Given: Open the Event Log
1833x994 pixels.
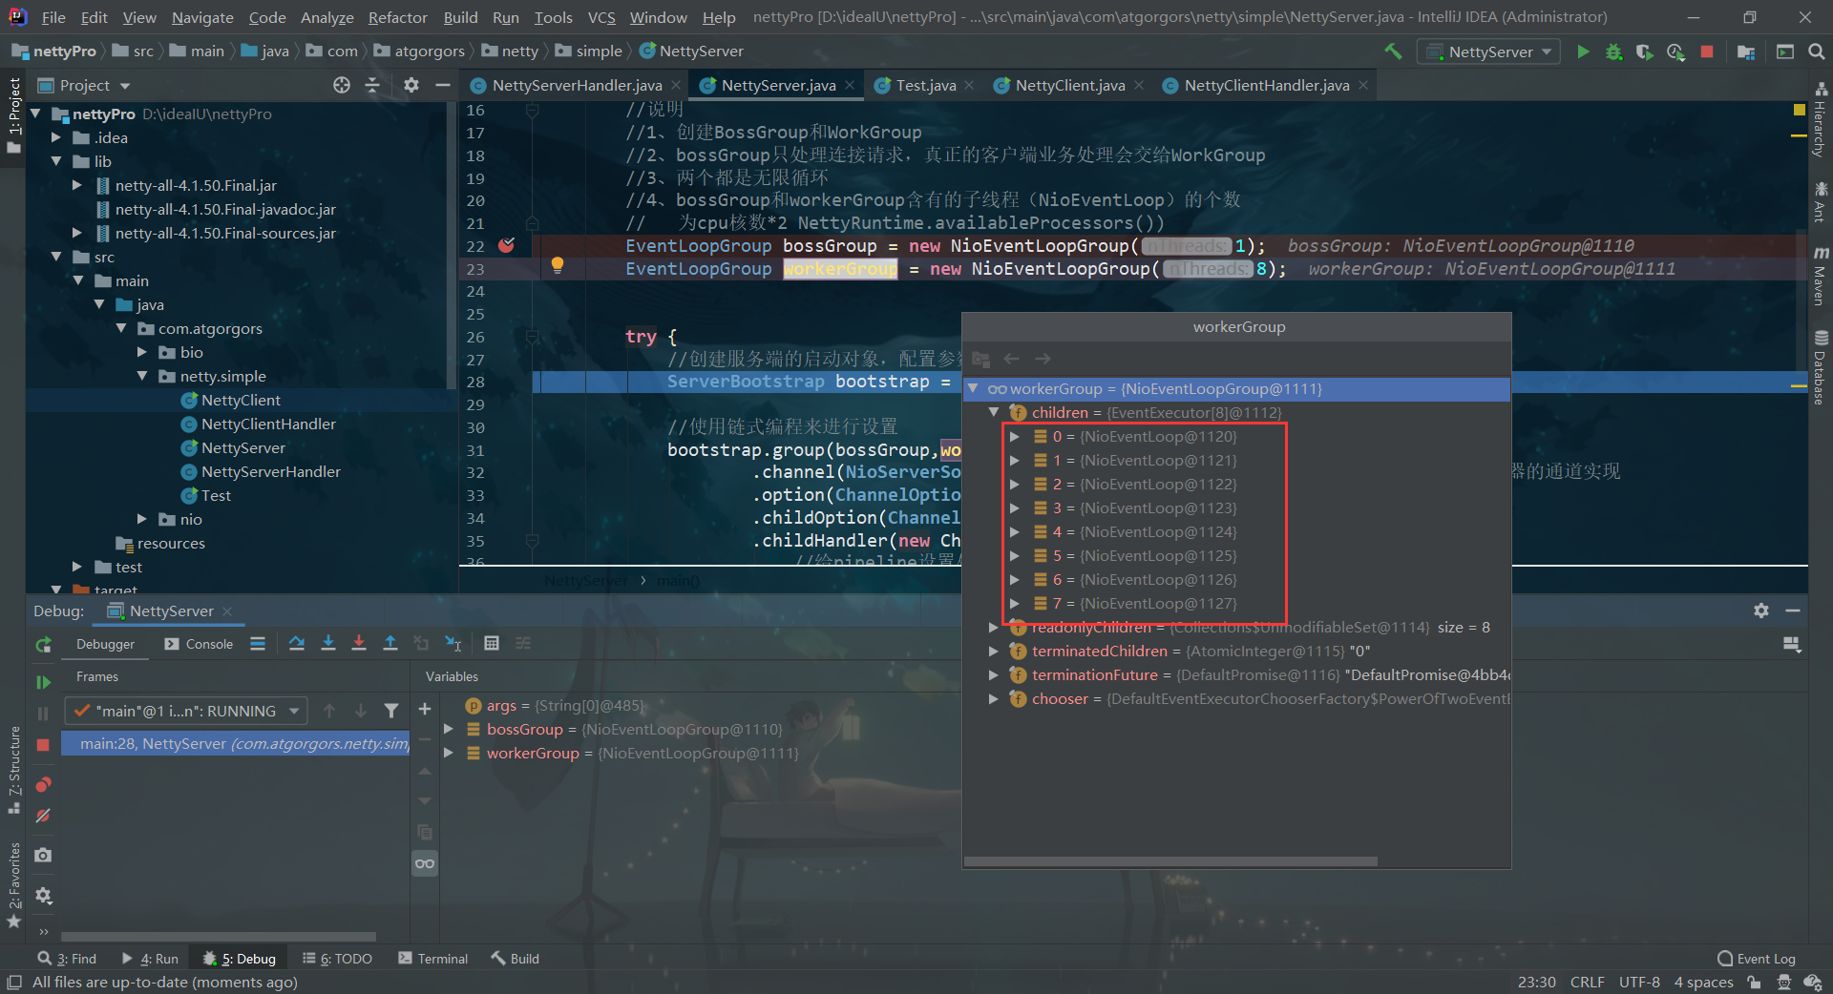Looking at the screenshot, I should pyautogui.click(x=1756, y=959).
